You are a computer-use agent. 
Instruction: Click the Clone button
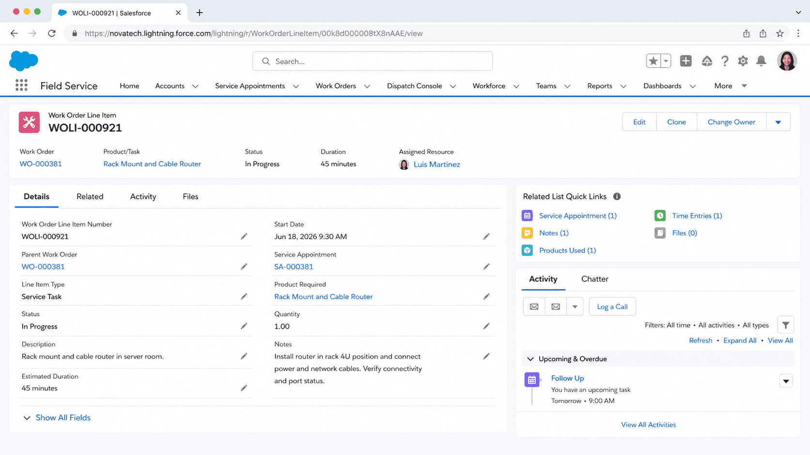(676, 122)
